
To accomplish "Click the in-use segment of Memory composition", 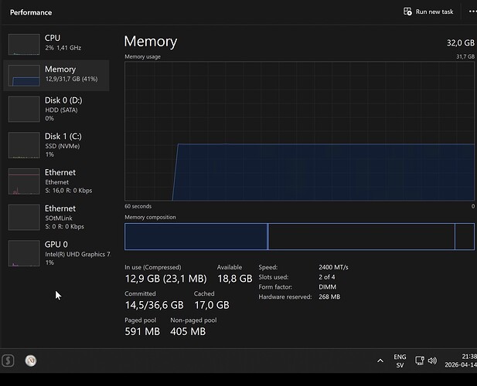I will 196,236.
